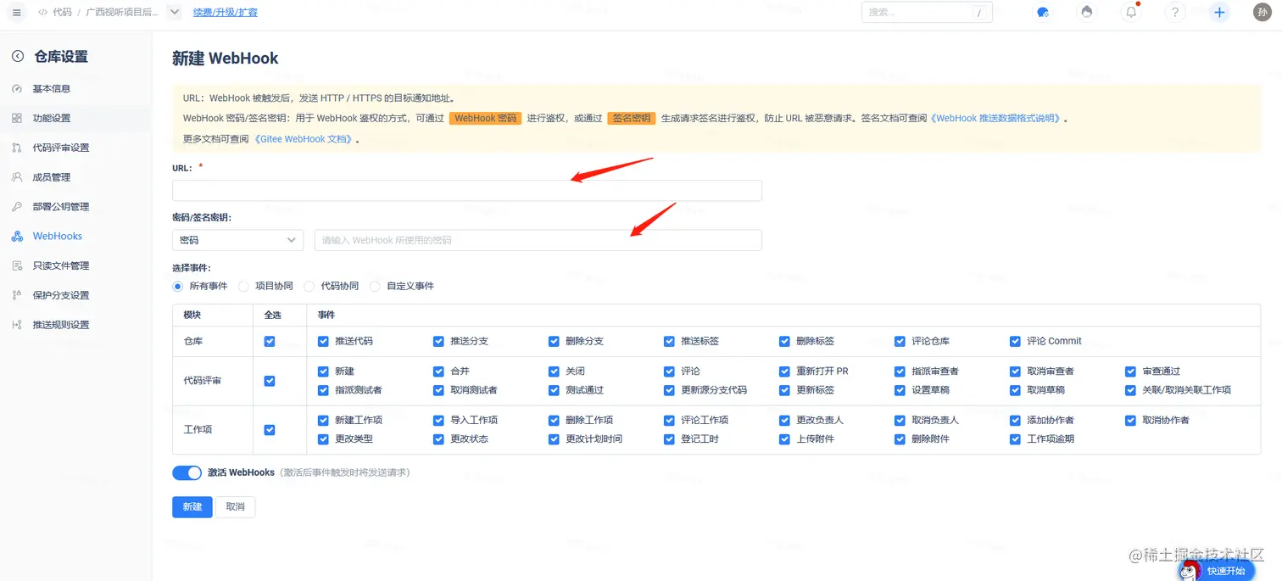Click the code icon in breadcrumb

42,12
